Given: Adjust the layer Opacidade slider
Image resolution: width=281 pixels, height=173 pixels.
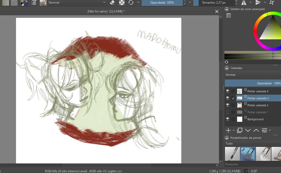Looking at the screenshot, I should [253, 83].
